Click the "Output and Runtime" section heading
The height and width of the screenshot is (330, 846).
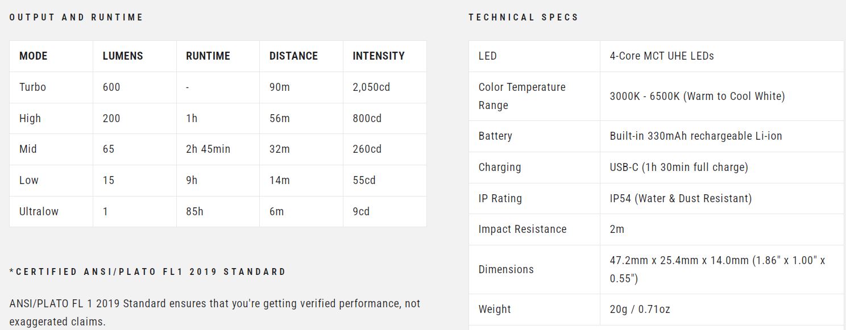click(76, 18)
